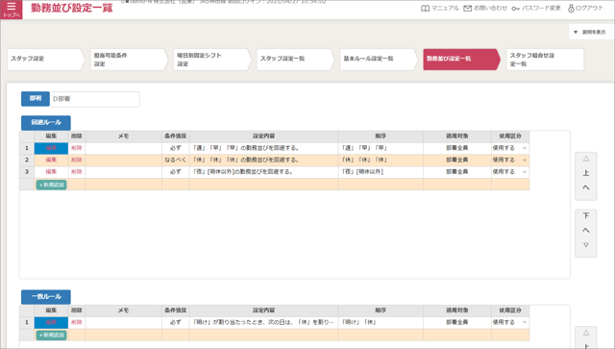Screen dimensions: 615x349
Task: Go to スタッフ設定一覧 step
Action: (x=295, y=60)
